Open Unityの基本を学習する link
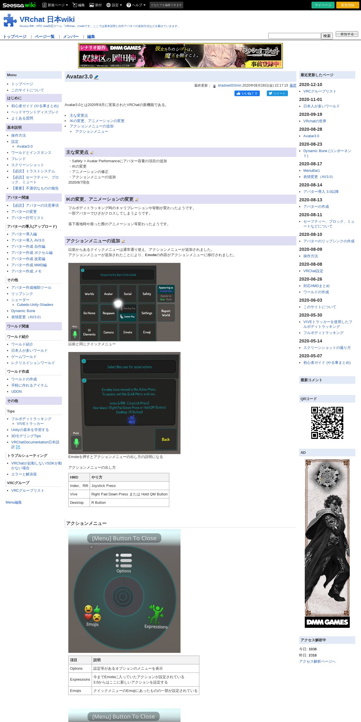 coord(30,430)
